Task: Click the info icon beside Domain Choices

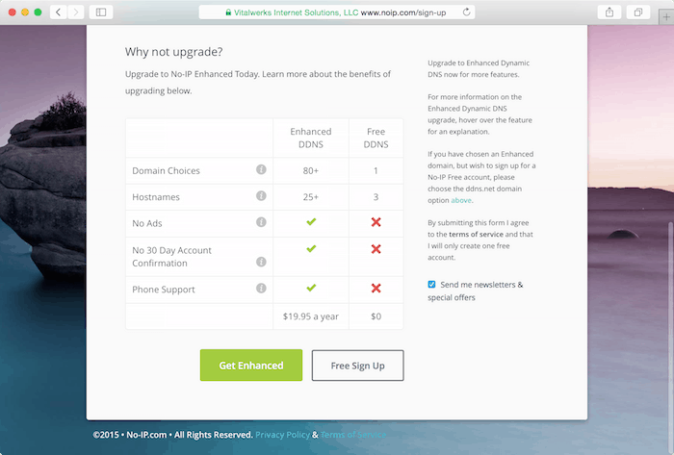Action: pos(261,169)
